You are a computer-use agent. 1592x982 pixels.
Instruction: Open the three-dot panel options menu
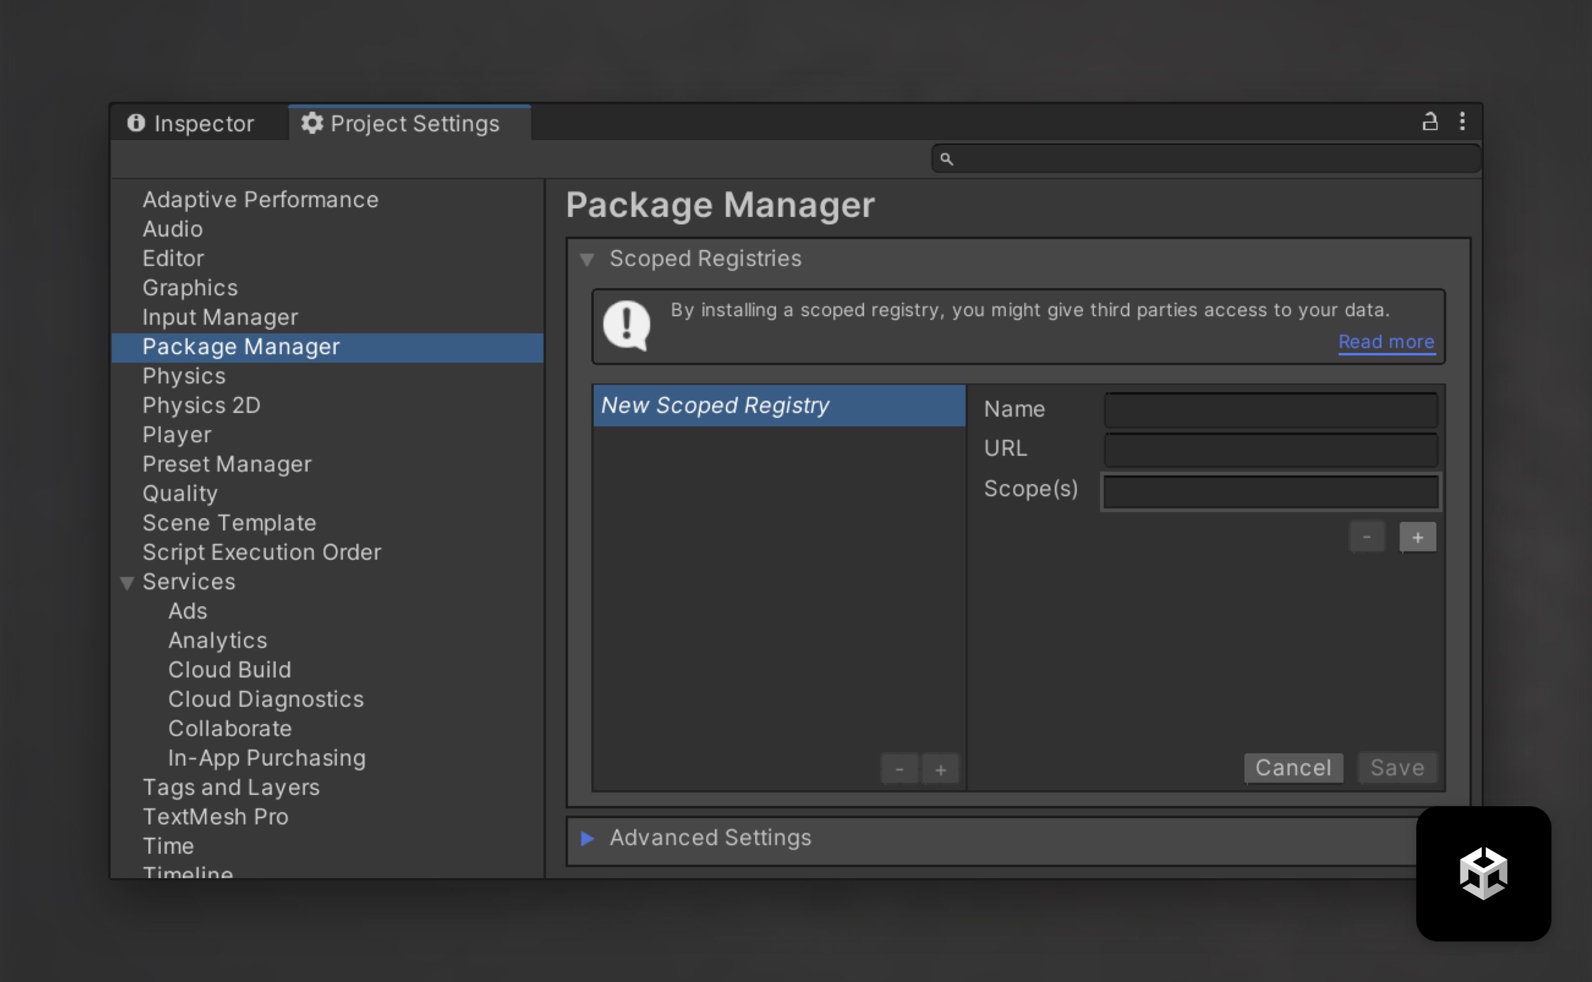pos(1462,122)
